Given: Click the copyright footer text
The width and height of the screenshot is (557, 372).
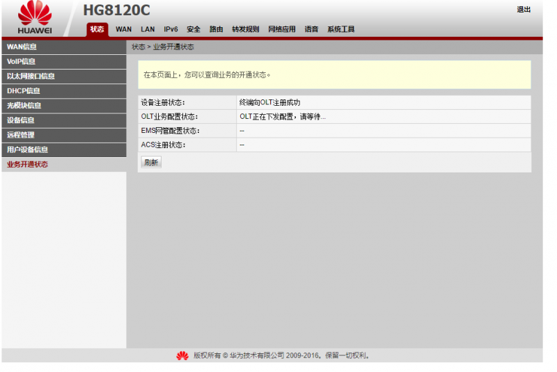Looking at the screenshot, I should tap(281, 356).
